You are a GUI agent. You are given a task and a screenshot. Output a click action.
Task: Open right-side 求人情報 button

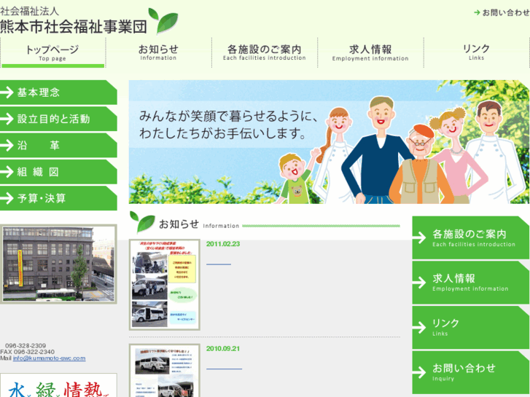pos(470,283)
